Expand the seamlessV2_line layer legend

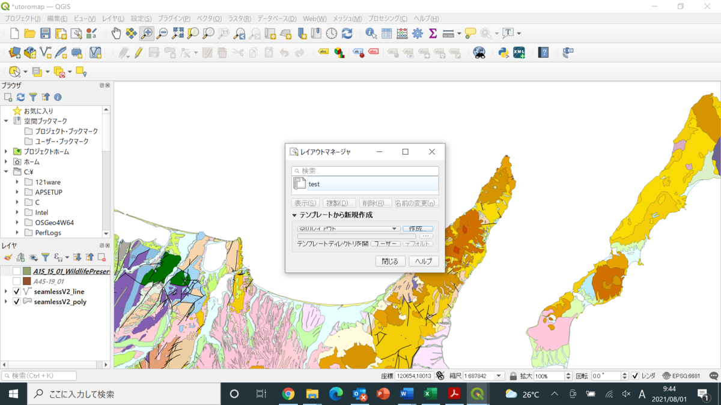pos(6,292)
